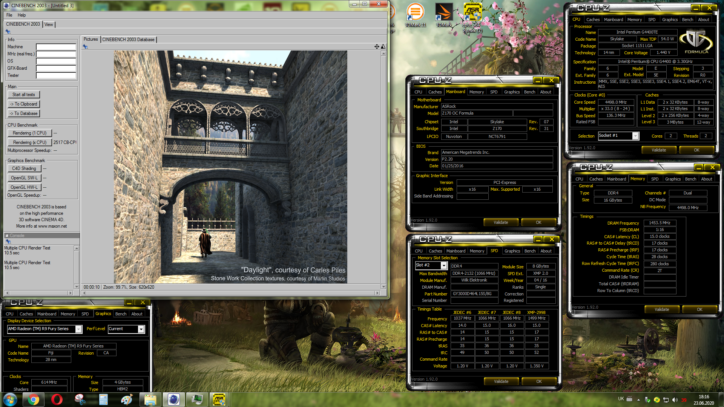The height and width of the screenshot is (407, 724).
Task: Run the OpenGL SW-L test
Action: (x=24, y=178)
